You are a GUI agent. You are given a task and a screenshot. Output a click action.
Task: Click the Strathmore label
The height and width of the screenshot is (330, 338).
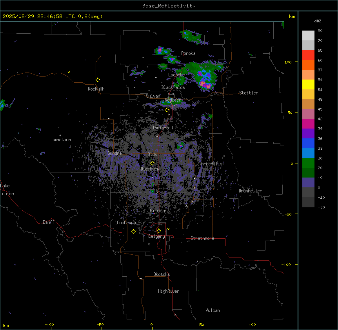(x=202, y=238)
